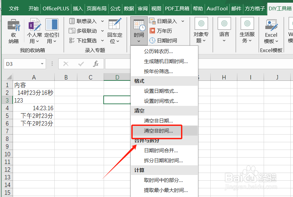Screen dimensions: 293x197
Task: Select row 10 header
Action: point(7,154)
